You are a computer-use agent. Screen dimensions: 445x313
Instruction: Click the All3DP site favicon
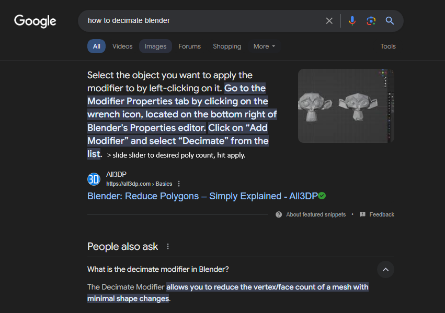94,179
